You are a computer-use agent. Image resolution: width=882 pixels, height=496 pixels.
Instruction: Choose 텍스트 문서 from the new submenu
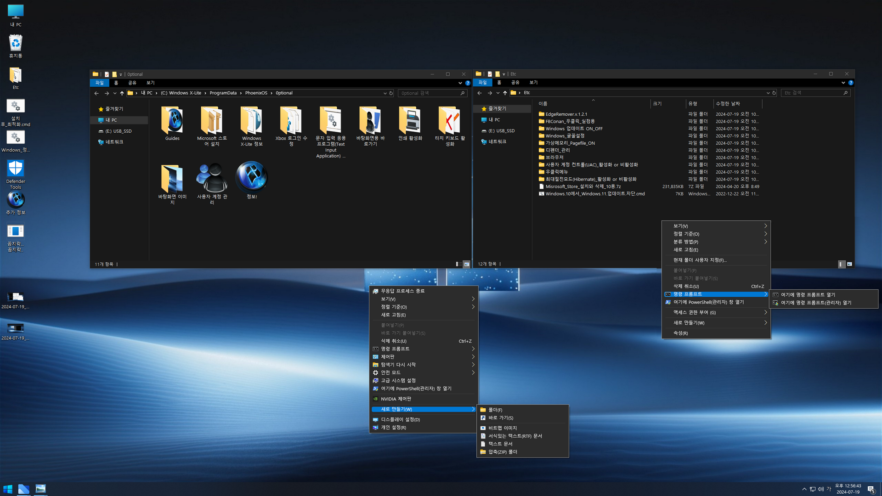[500, 444]
